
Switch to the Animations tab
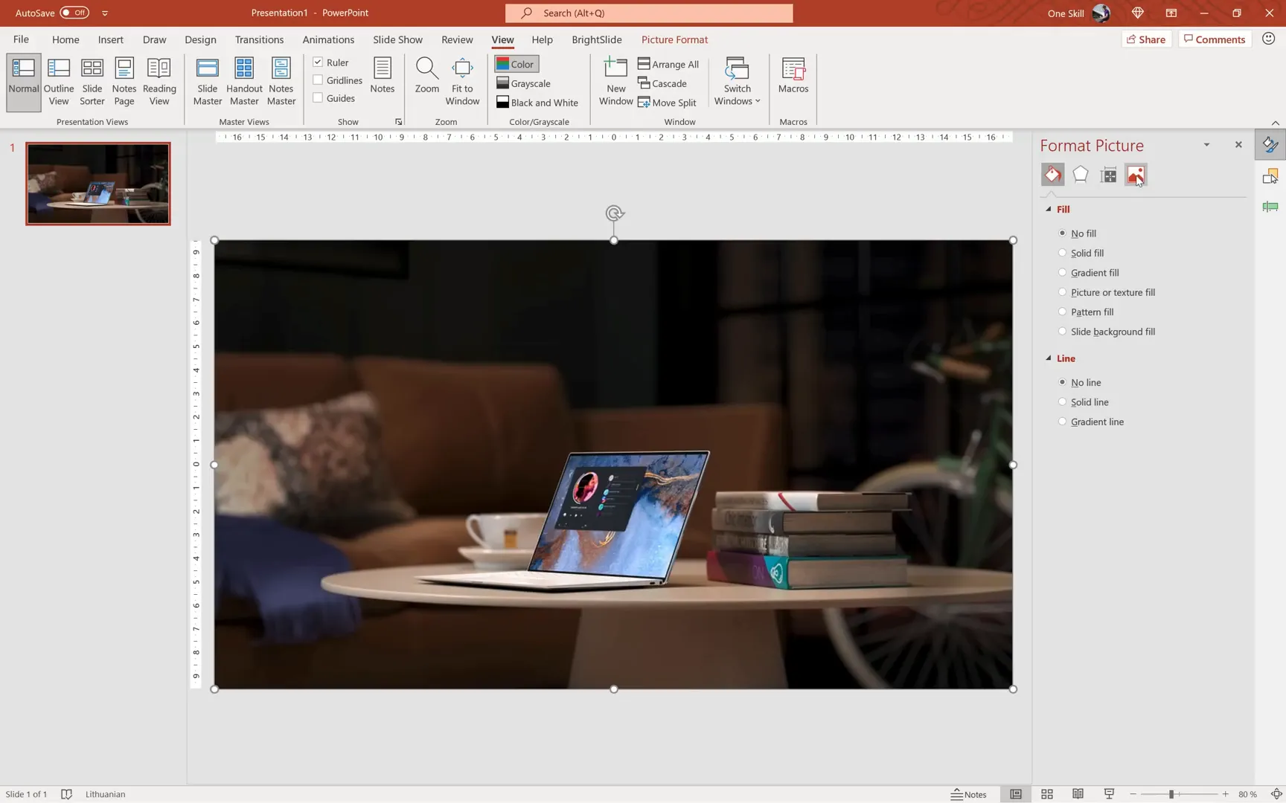pyautogui.click(x=328, y=39)
